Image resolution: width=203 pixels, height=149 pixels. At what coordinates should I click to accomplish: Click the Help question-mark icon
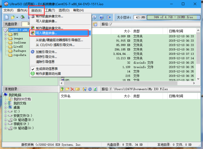point(101,17)
